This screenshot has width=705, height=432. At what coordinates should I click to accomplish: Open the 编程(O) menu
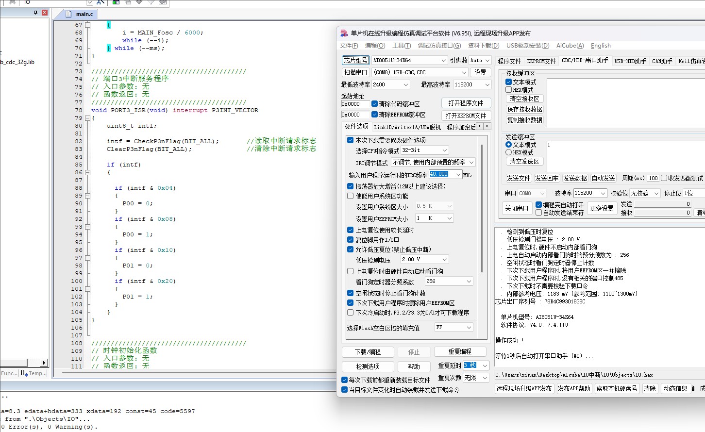tap(375, 46)
